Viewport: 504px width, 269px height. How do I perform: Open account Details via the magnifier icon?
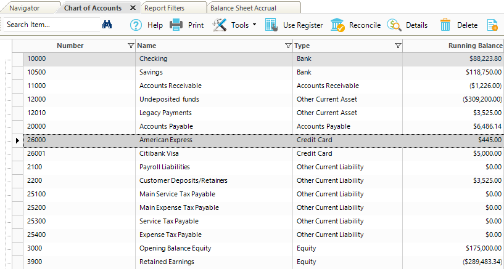coord(394,25)
